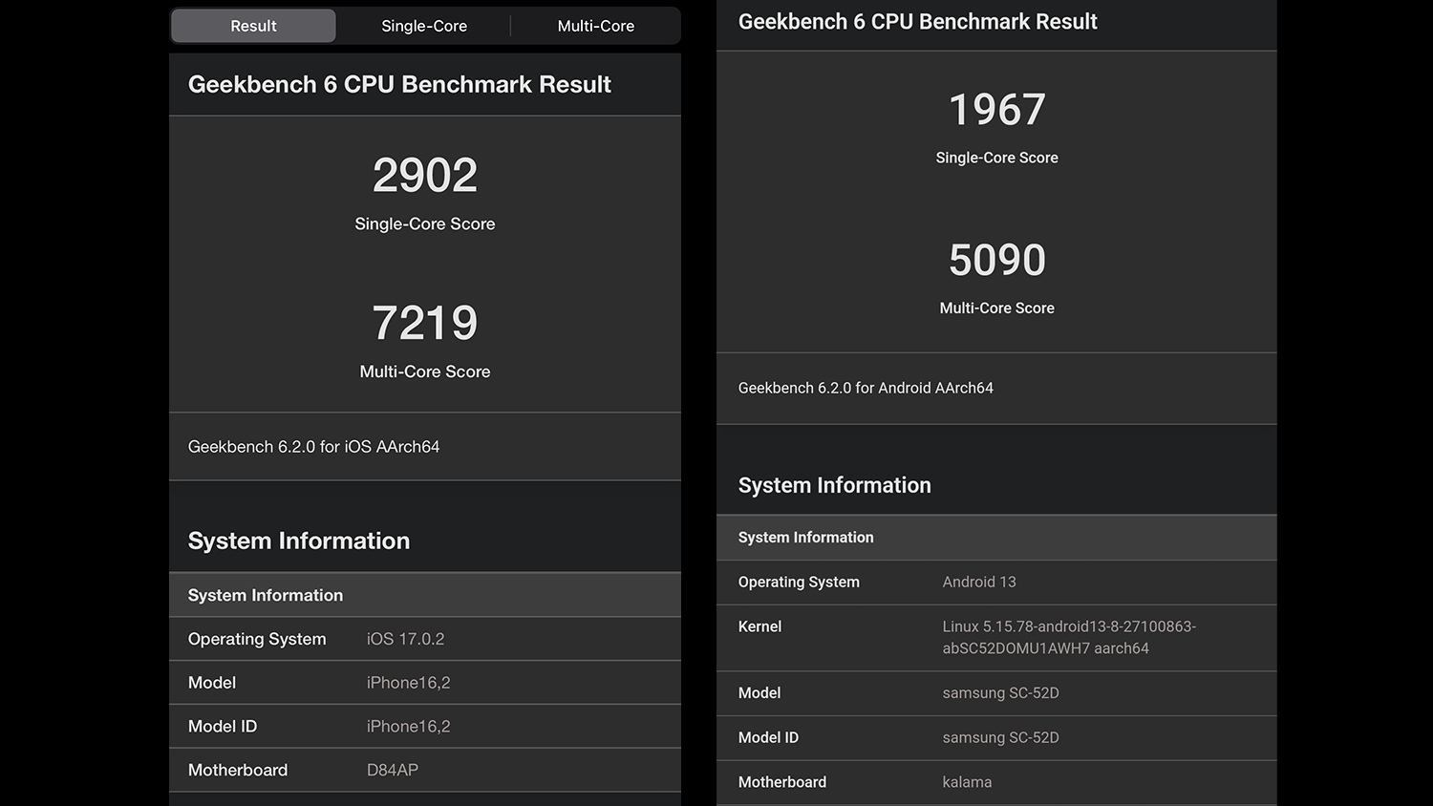Image resolution: width=1433 pixels, height=806 pixels.
Task: Click the kalama motherboard value
Action: (x=967, y=782)
